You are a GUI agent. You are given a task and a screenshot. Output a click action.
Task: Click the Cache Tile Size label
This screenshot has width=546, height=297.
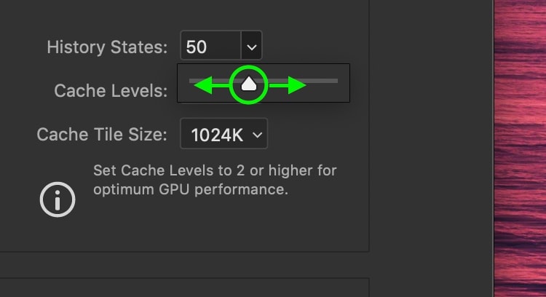point(102,135)
